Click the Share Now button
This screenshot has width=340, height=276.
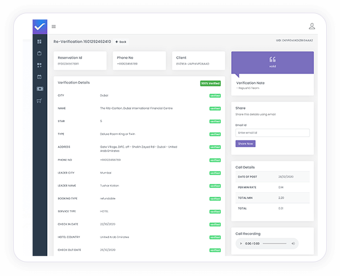pos(246,144)
